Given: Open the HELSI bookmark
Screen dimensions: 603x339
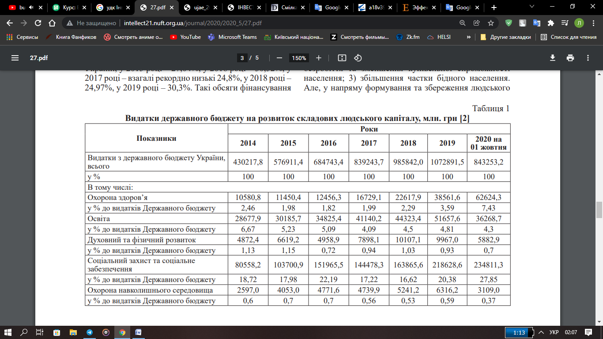Looking at the screenshot, I should pyautogui.click(x=438, y=37).
